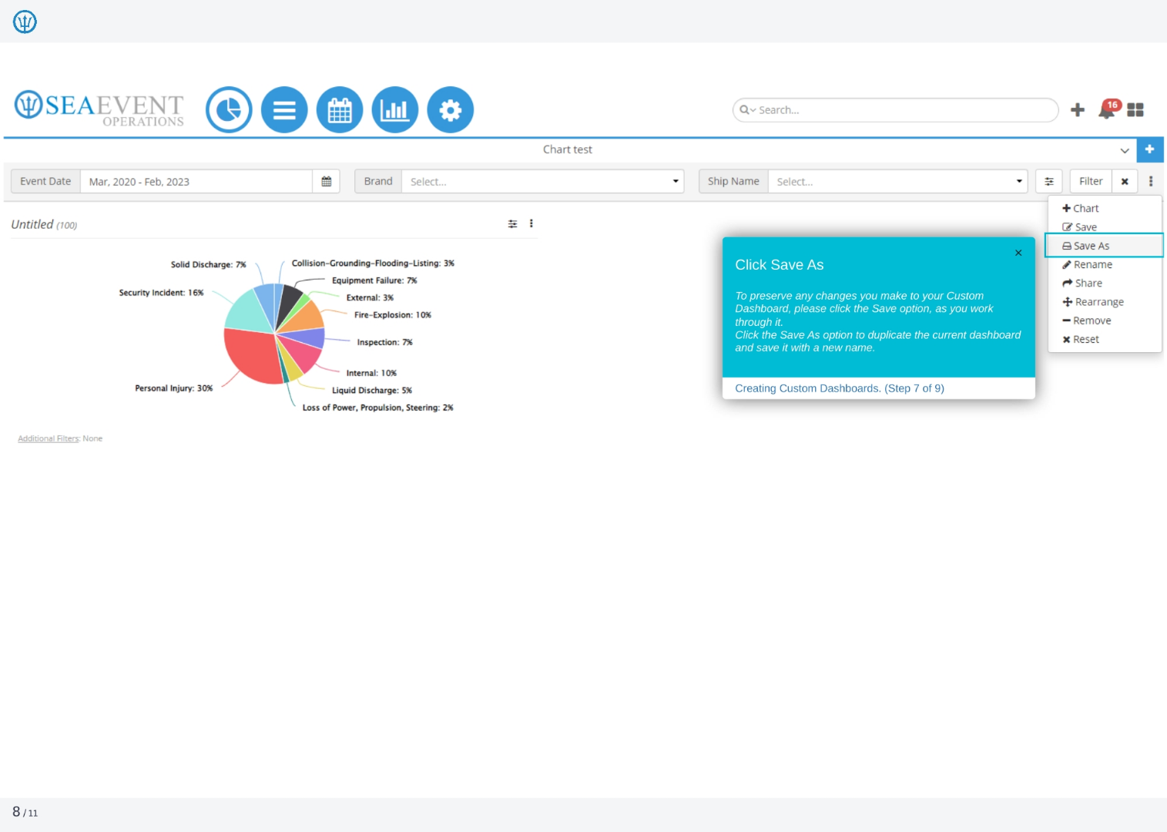Close the Click Save As tooltip

(1018, 253)
